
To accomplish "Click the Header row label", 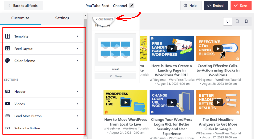I will pyautogui.click(x=20, y=92).
